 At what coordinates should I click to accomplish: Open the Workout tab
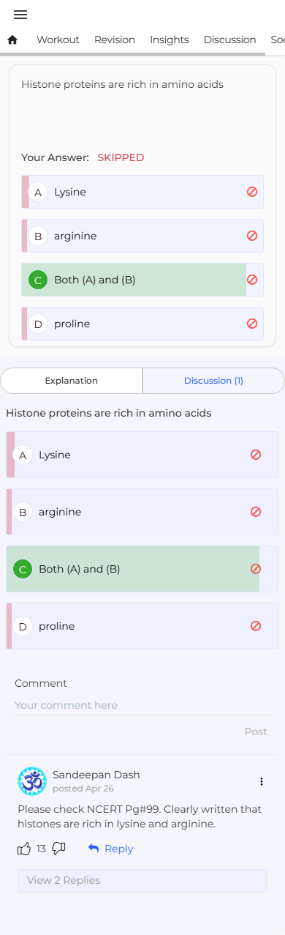tap(58, 40)
